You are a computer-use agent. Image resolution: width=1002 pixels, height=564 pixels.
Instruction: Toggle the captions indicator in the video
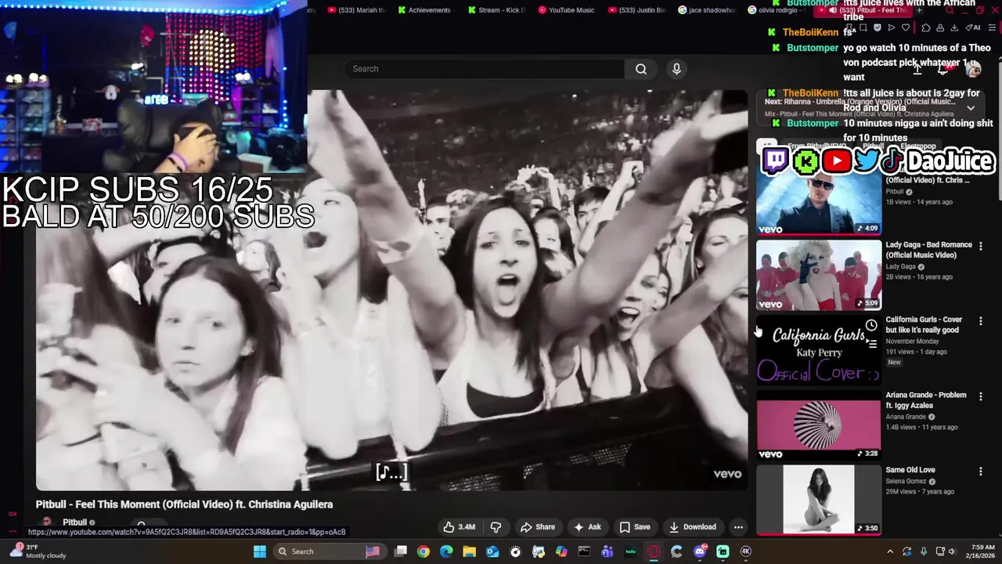(x=391, y=472)
